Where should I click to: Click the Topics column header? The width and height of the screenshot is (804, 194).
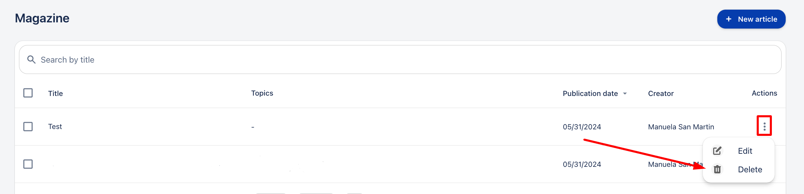click(262, 93)
